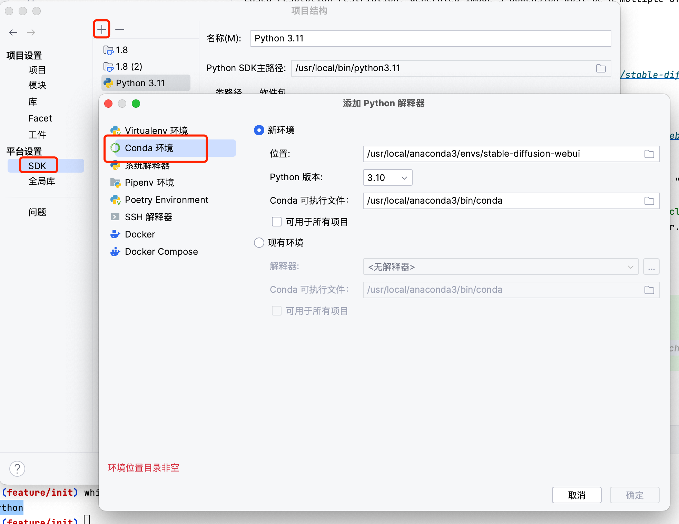Click folder icon in Python SDK home path
Viewport: 679px width, 524px height.
pyautogui.click(x=601, y=68)
